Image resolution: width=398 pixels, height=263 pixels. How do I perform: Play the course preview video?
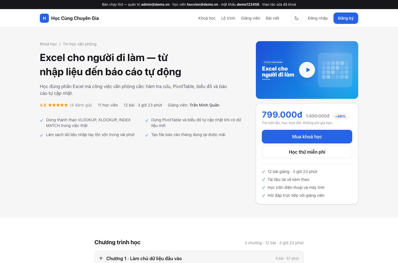pyautogui.click(x=307, y=70)
